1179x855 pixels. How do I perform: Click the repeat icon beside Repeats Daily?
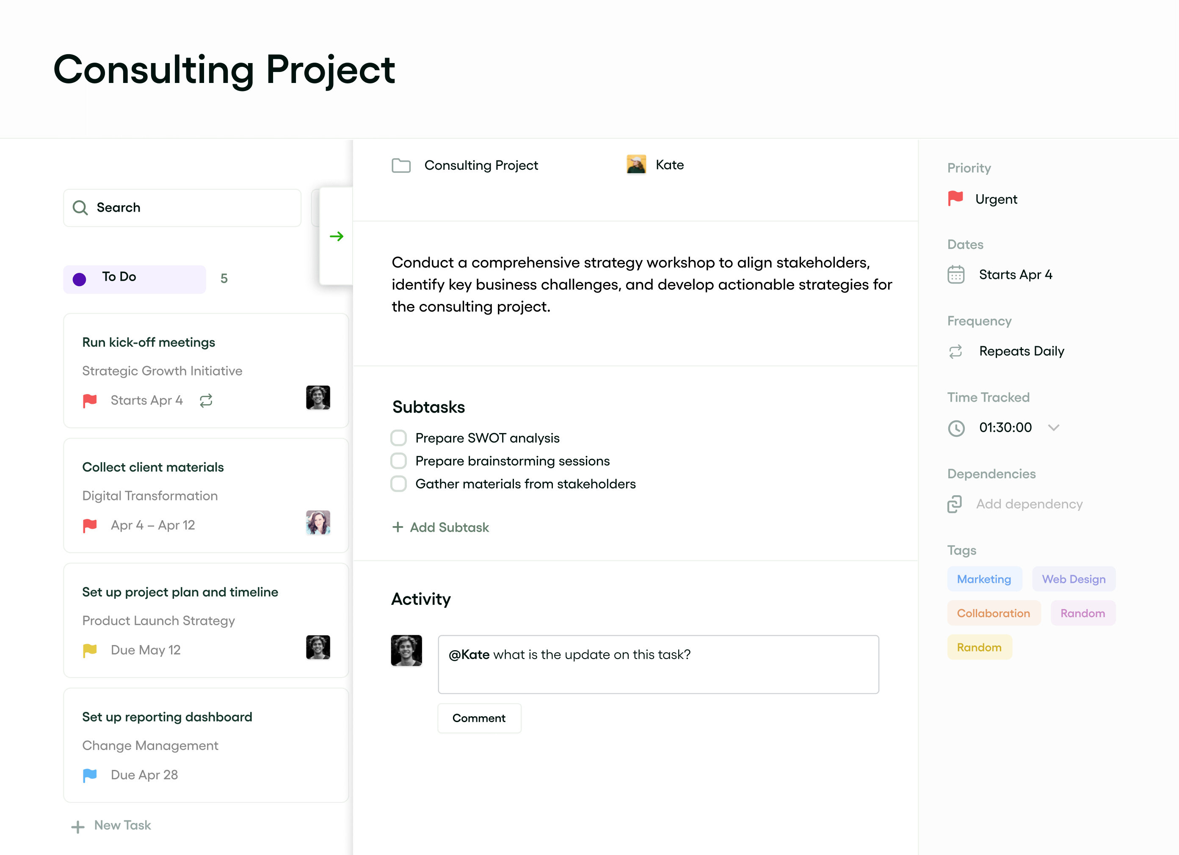tap(955, 351)
